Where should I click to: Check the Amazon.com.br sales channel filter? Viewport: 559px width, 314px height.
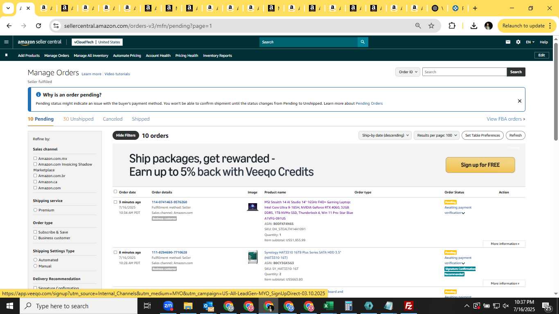(x=35, y=175)
